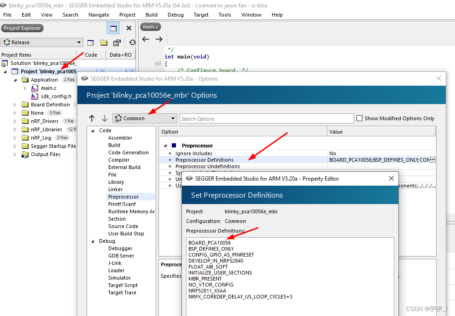This screenshot has width=455, height=316.
Task: Expand the nRF_Libraries folder
Action: click(x=15, y=130)
